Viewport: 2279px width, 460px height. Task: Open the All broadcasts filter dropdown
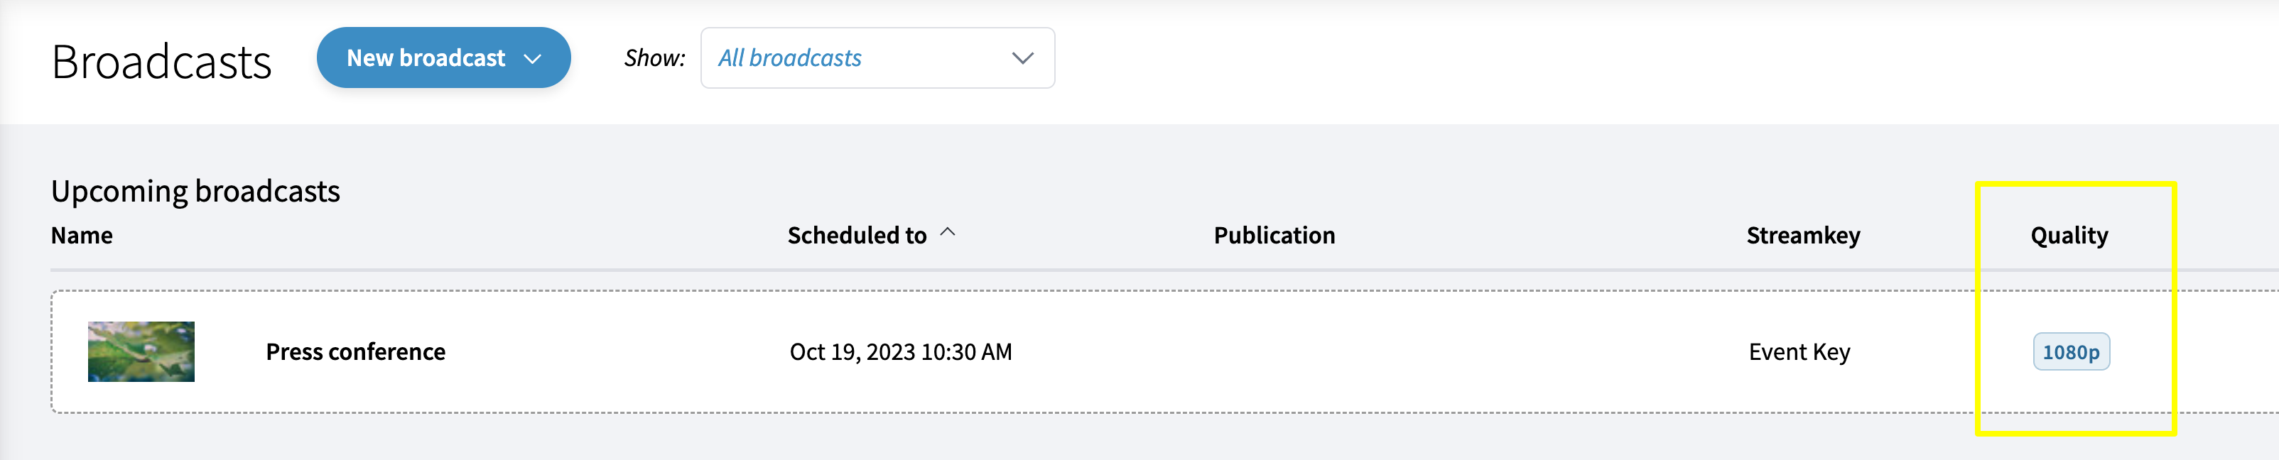coord(877,57)
